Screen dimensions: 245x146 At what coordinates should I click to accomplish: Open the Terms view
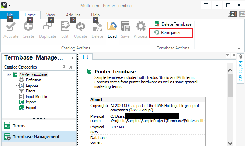(39, 126)
